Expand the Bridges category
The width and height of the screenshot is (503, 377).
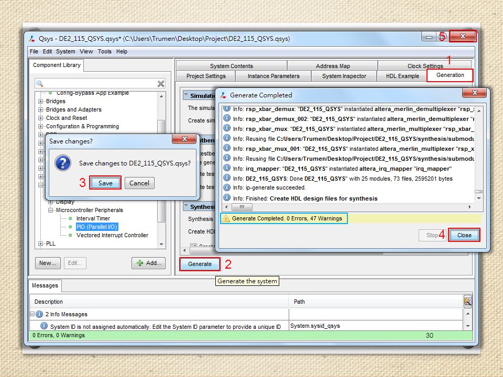pos(41,101)
